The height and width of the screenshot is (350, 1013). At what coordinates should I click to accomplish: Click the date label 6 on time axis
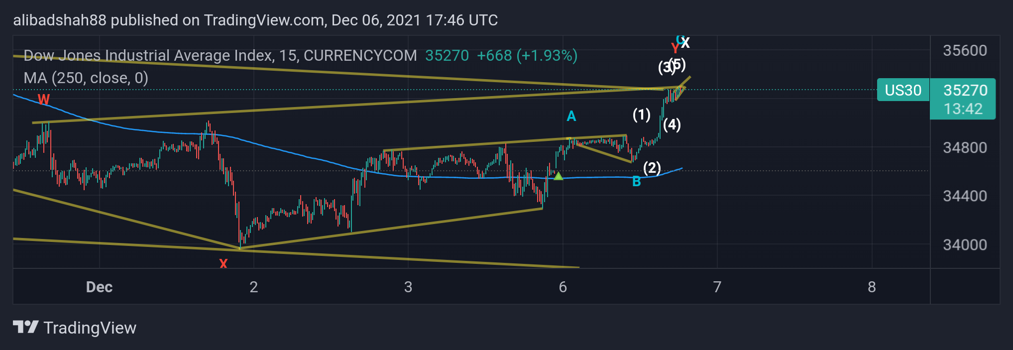(563, 287)
